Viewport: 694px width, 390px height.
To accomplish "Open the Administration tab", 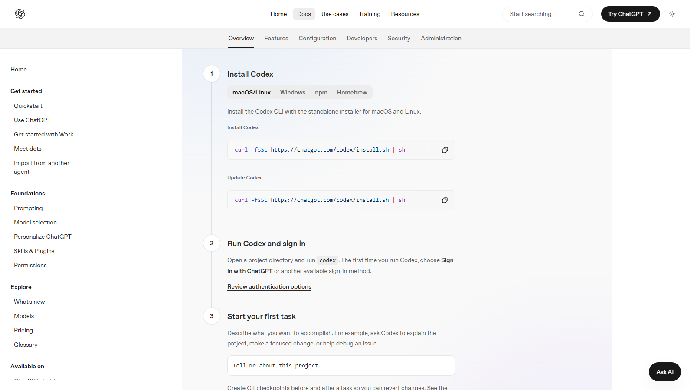I will pos(441,38).
